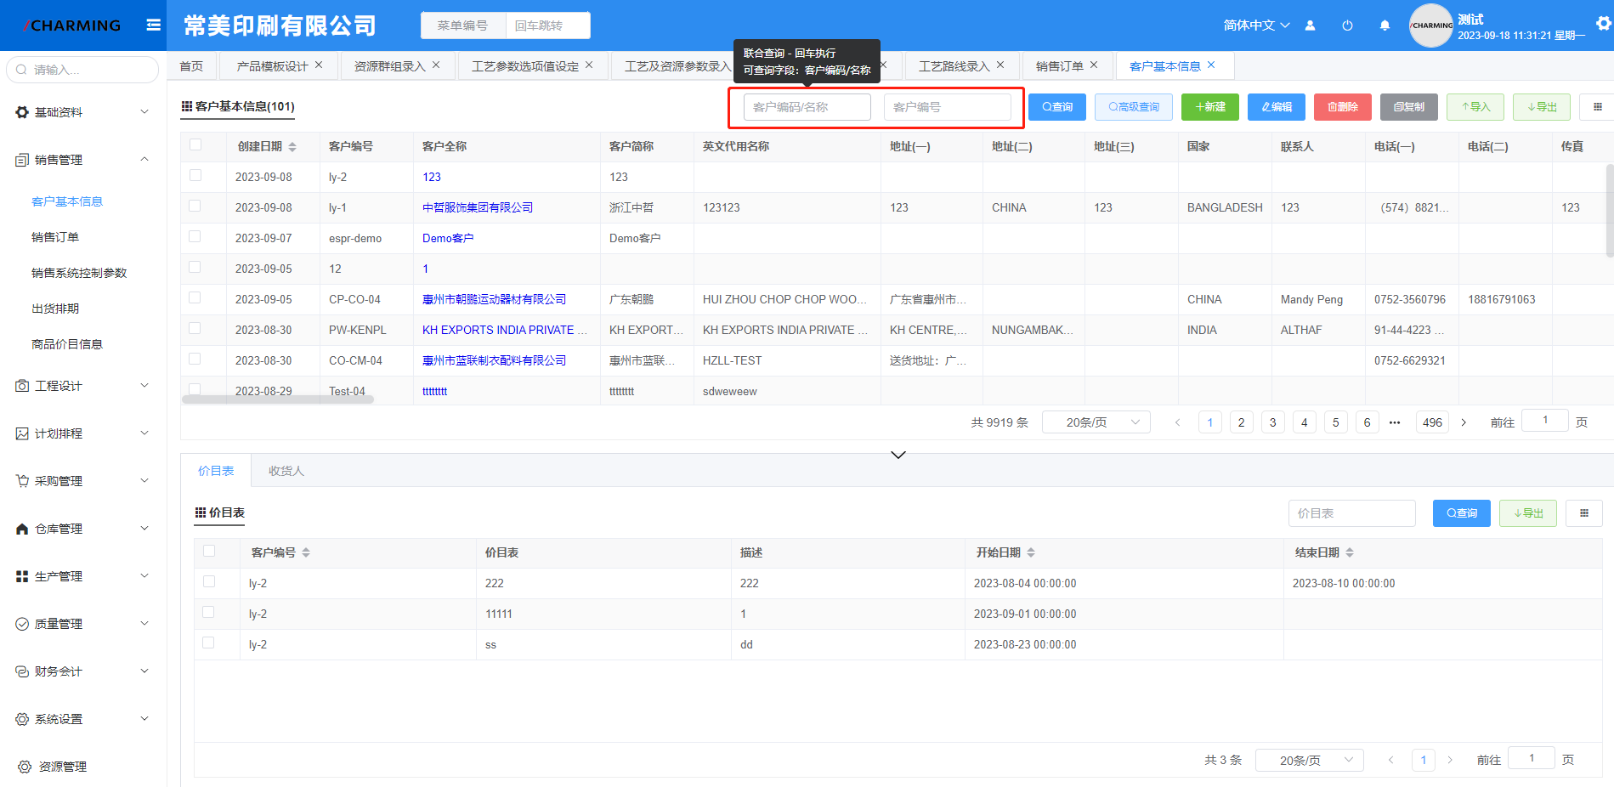Check the row for espr-demo customer
Screen dimensions: 1614x787
tap(195, 237)
